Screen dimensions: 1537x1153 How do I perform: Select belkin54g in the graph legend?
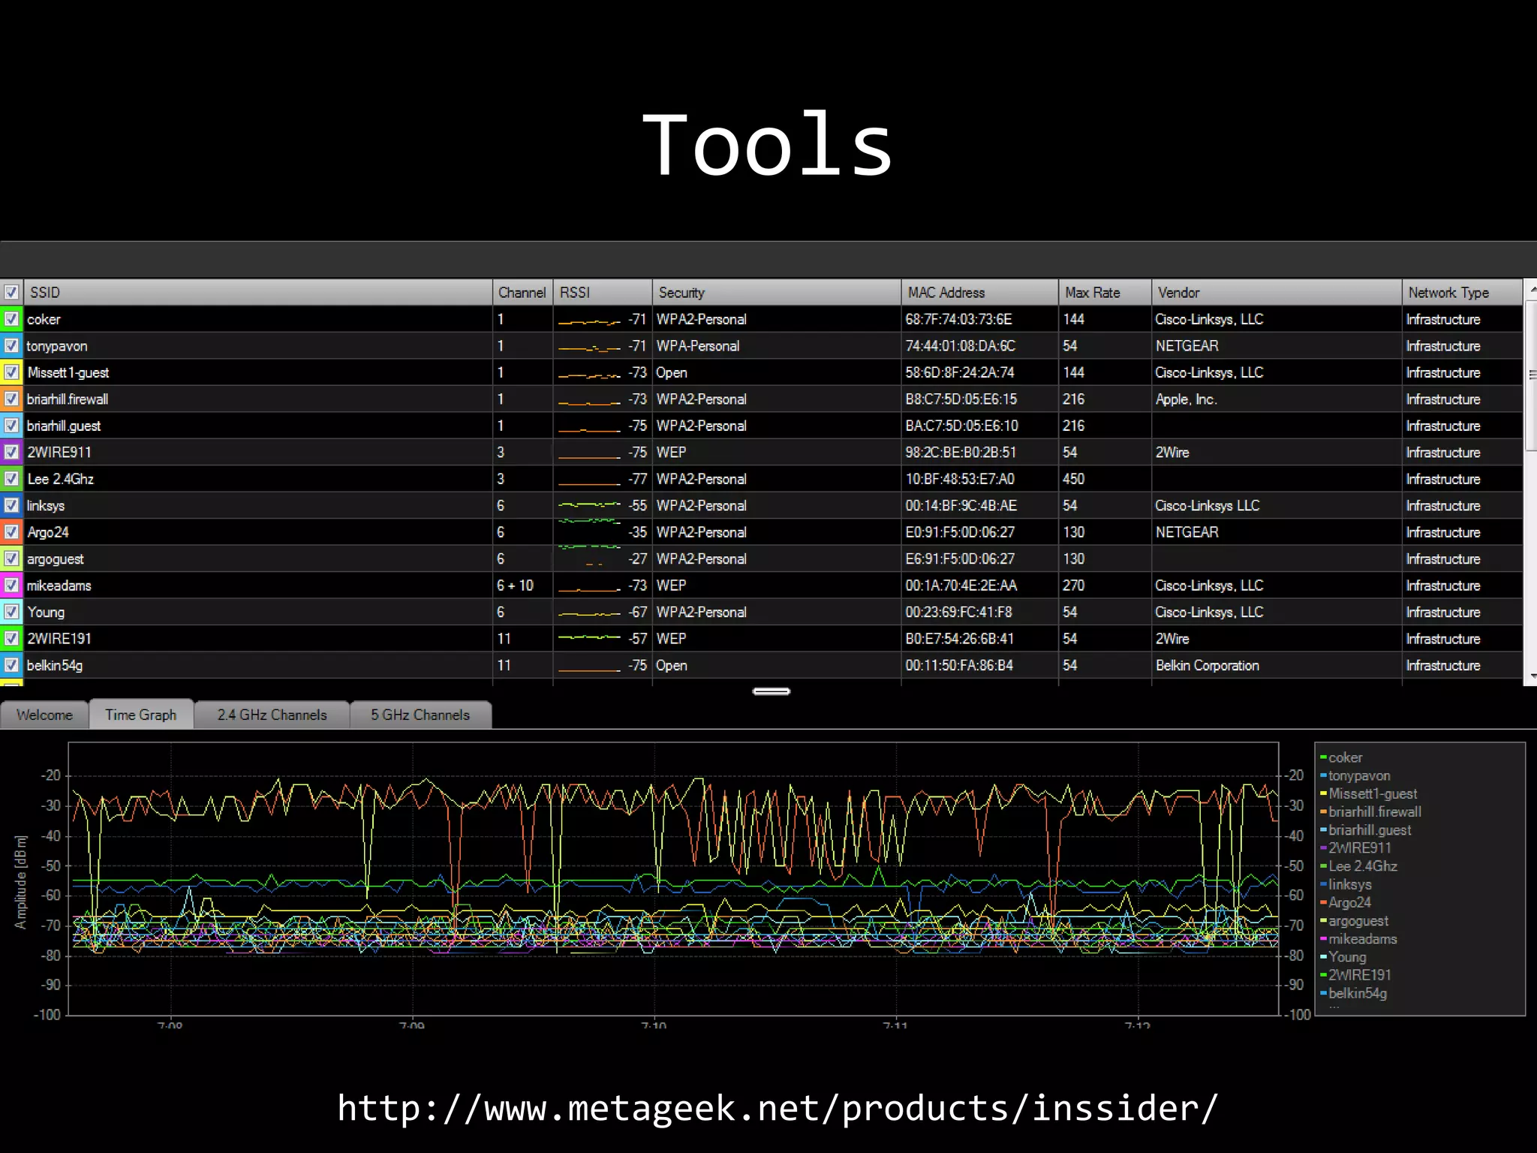coord(1354,992)
